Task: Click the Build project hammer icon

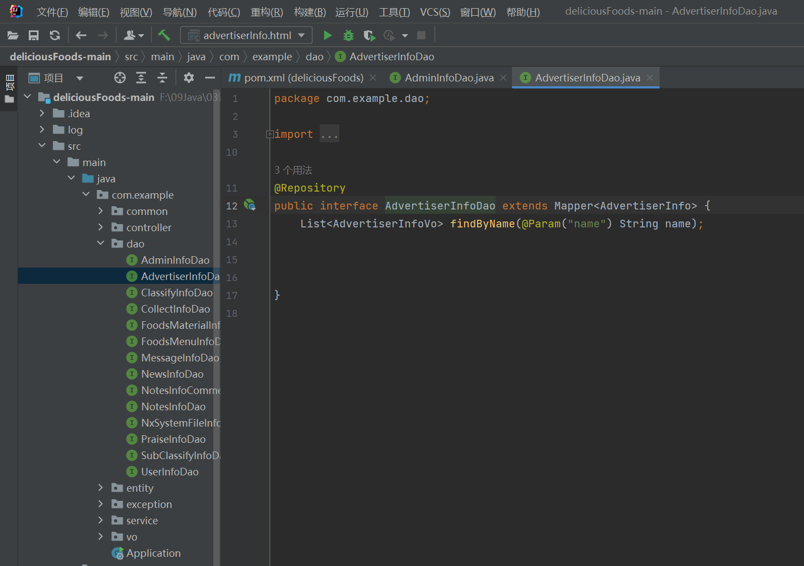Action: coord(164,35)
